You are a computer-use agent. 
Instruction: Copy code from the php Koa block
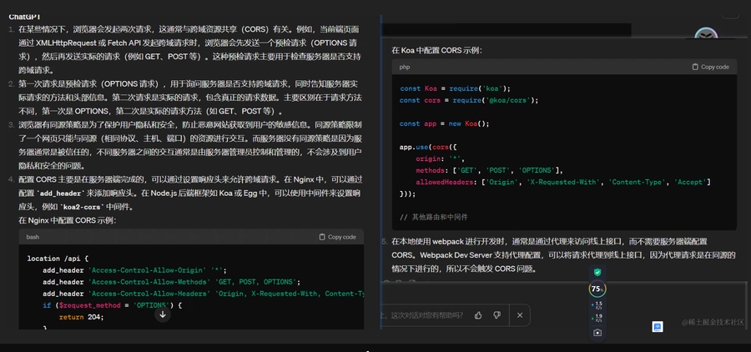[710, 67]
